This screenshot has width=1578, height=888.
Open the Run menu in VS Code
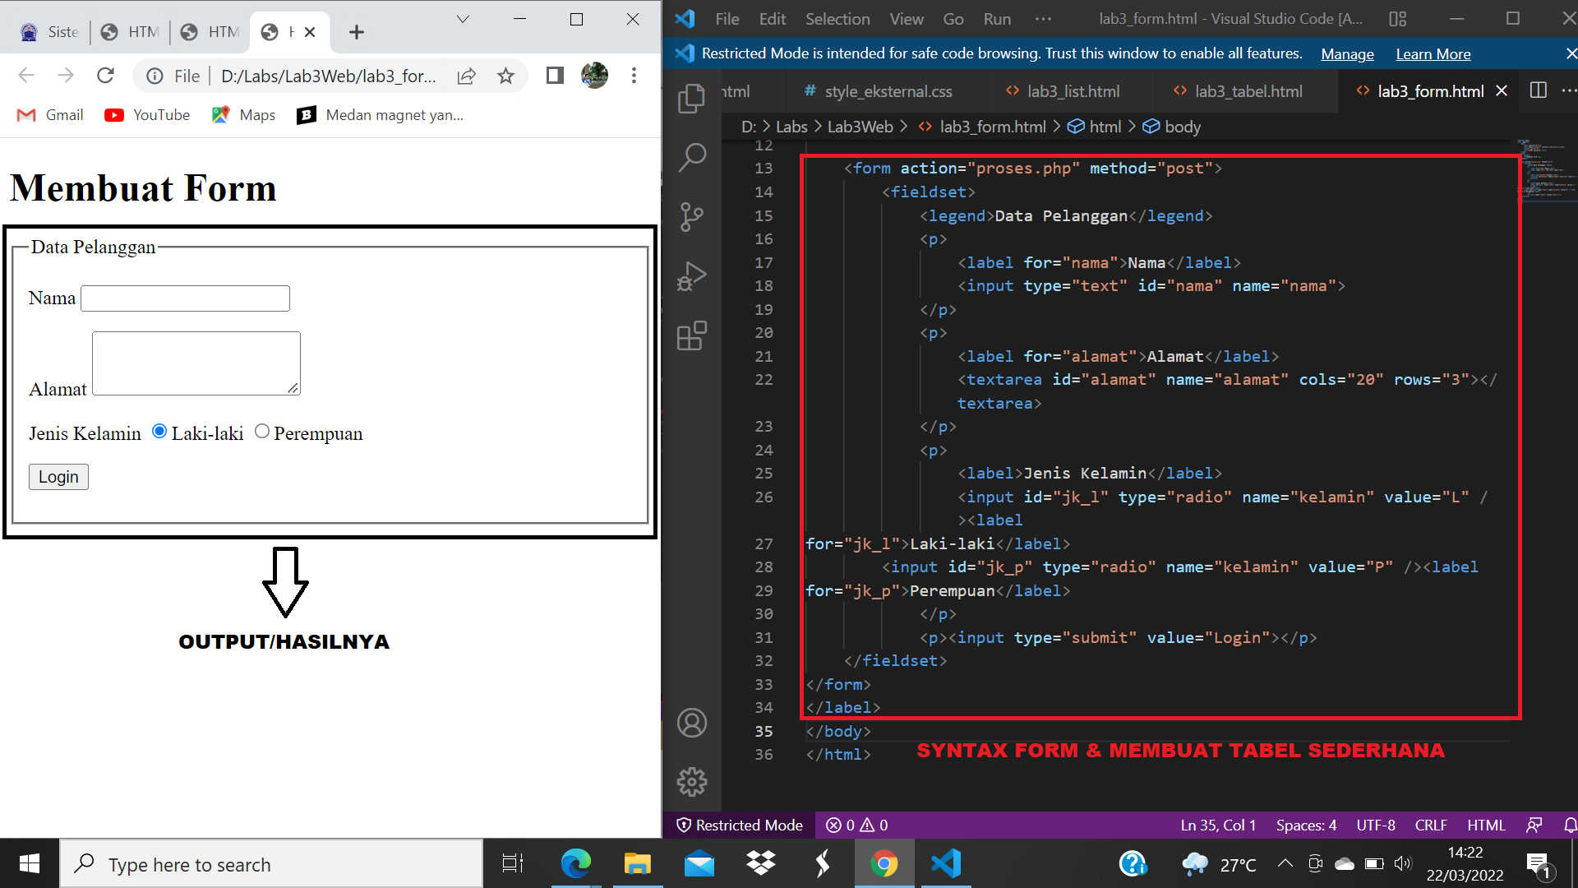[x=996, y=18]
